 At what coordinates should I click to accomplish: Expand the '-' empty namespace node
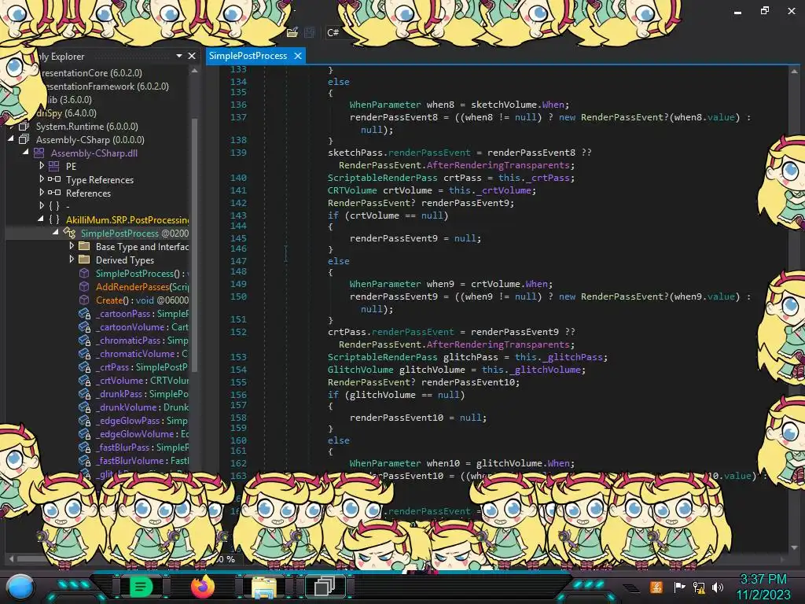pos(41,205)
